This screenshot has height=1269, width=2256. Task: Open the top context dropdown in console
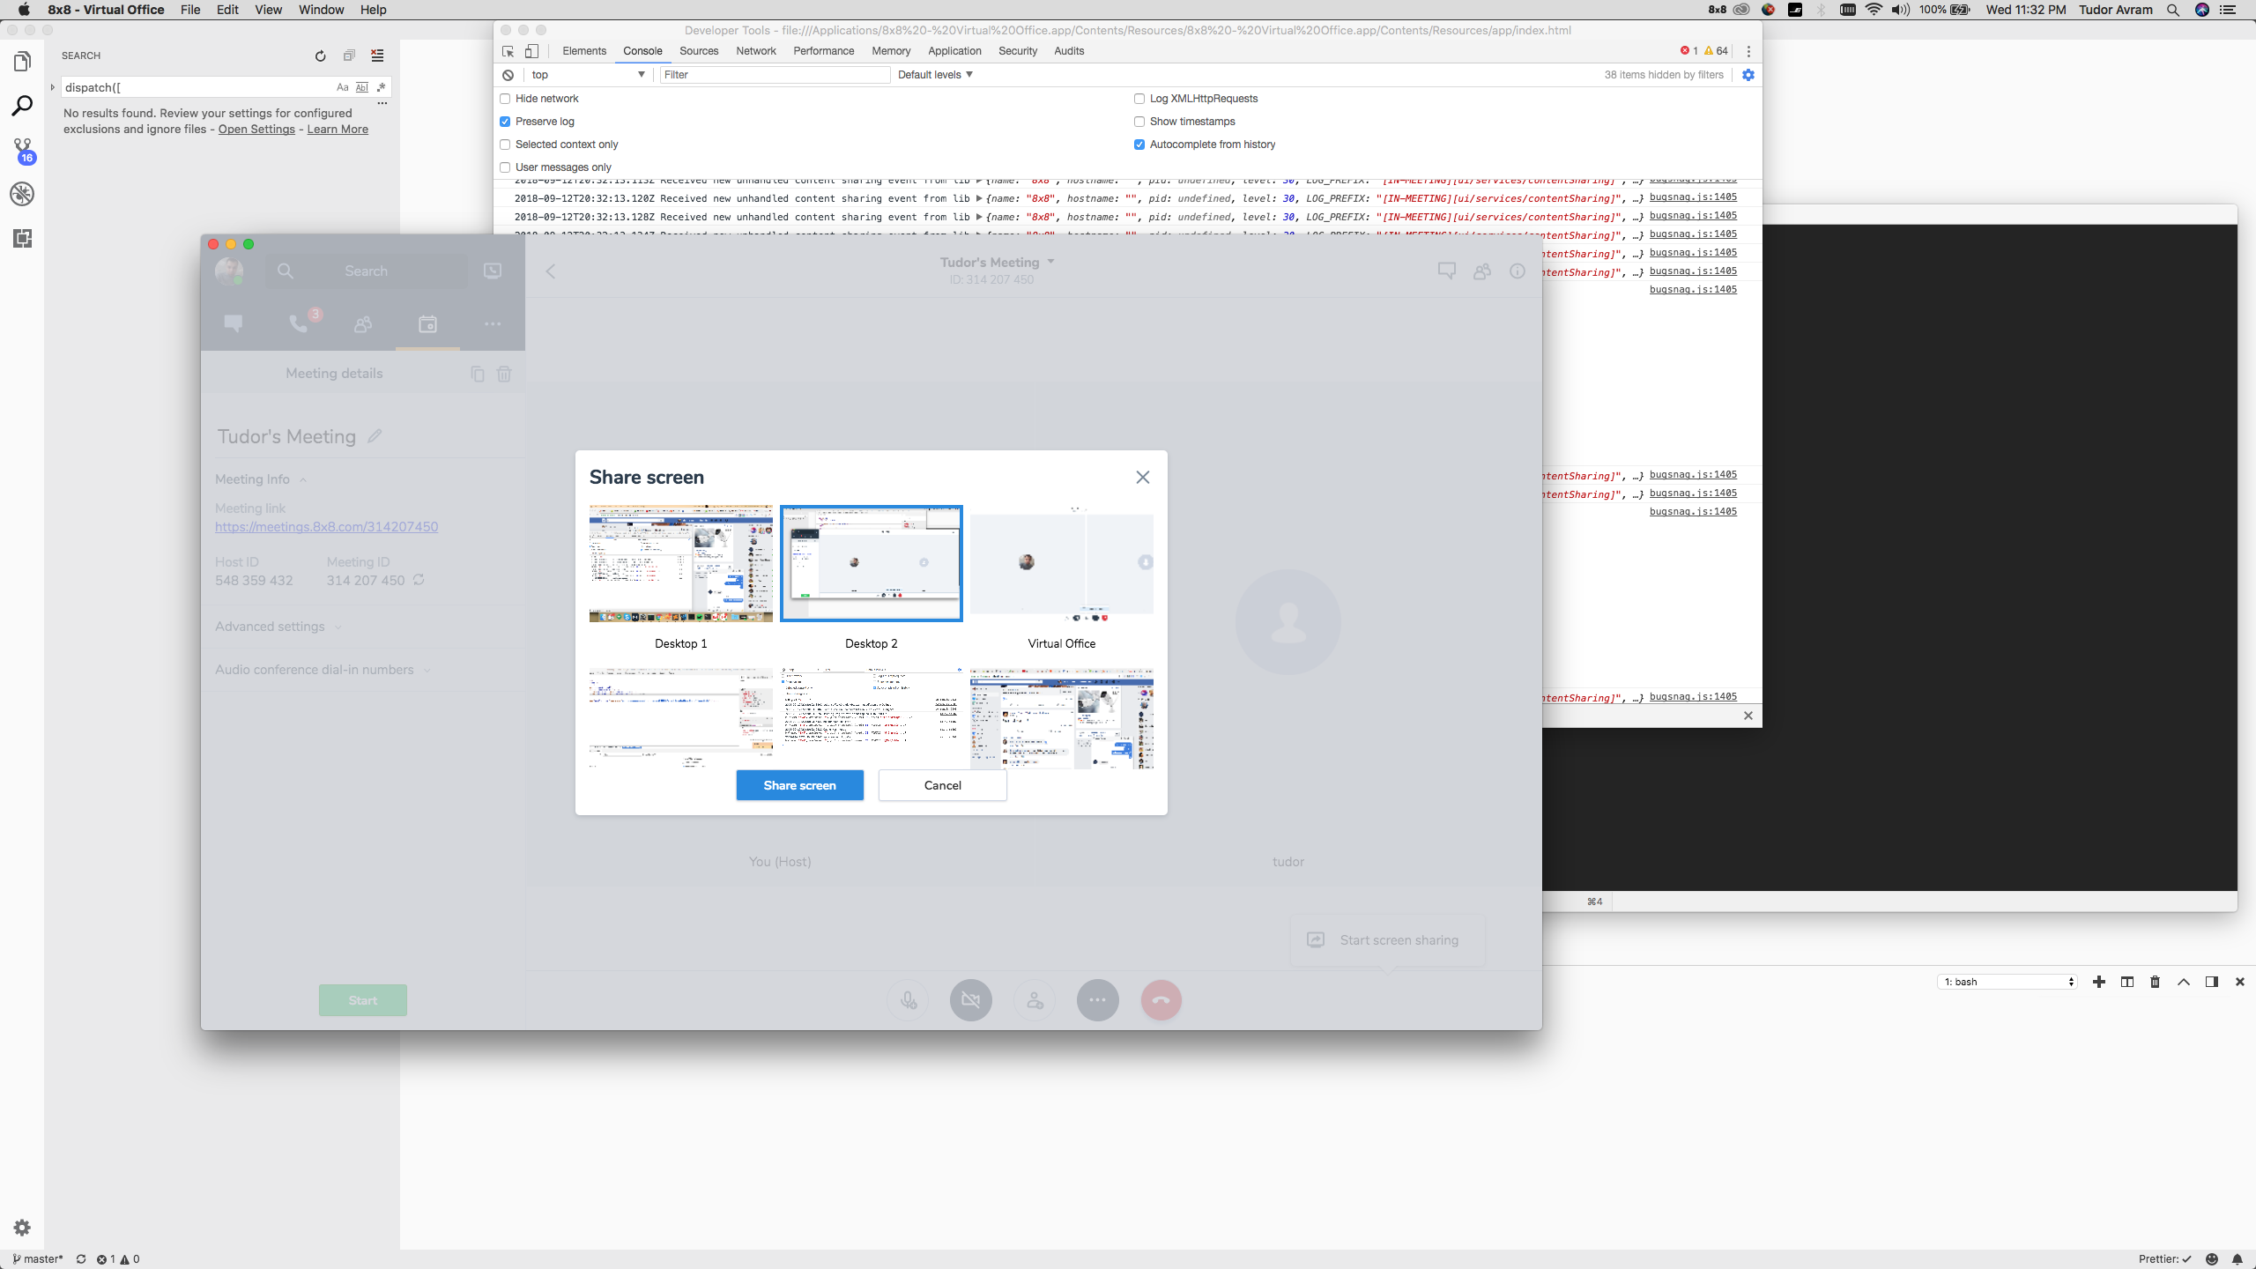[588, 75]
